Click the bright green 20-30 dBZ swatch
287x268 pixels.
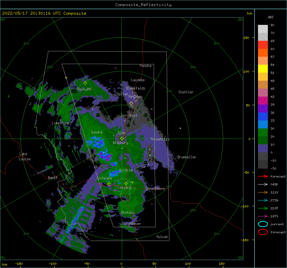click(x=263, y=132)
